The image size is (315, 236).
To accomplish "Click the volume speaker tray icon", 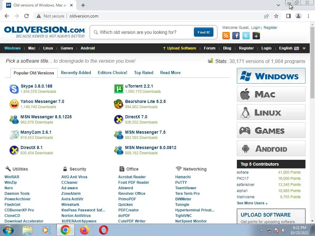I will pyautogui.click(x=284, y=230).
